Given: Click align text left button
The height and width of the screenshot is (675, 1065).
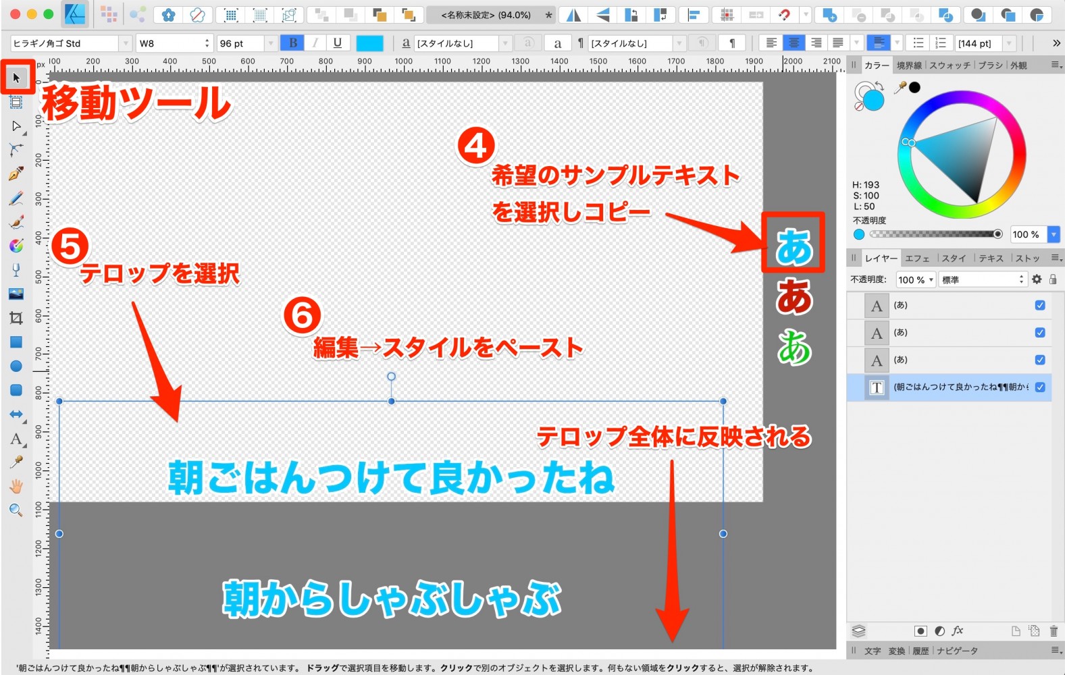Looking at the screenshot, I should coord(771,43).
